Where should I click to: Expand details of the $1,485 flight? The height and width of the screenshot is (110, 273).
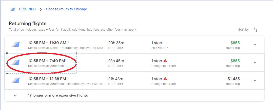point(255,81)
